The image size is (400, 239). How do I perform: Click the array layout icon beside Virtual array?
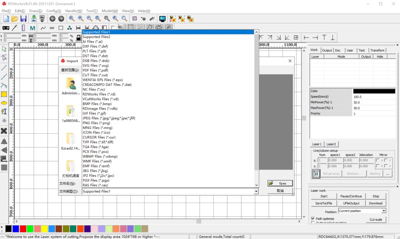316,174
